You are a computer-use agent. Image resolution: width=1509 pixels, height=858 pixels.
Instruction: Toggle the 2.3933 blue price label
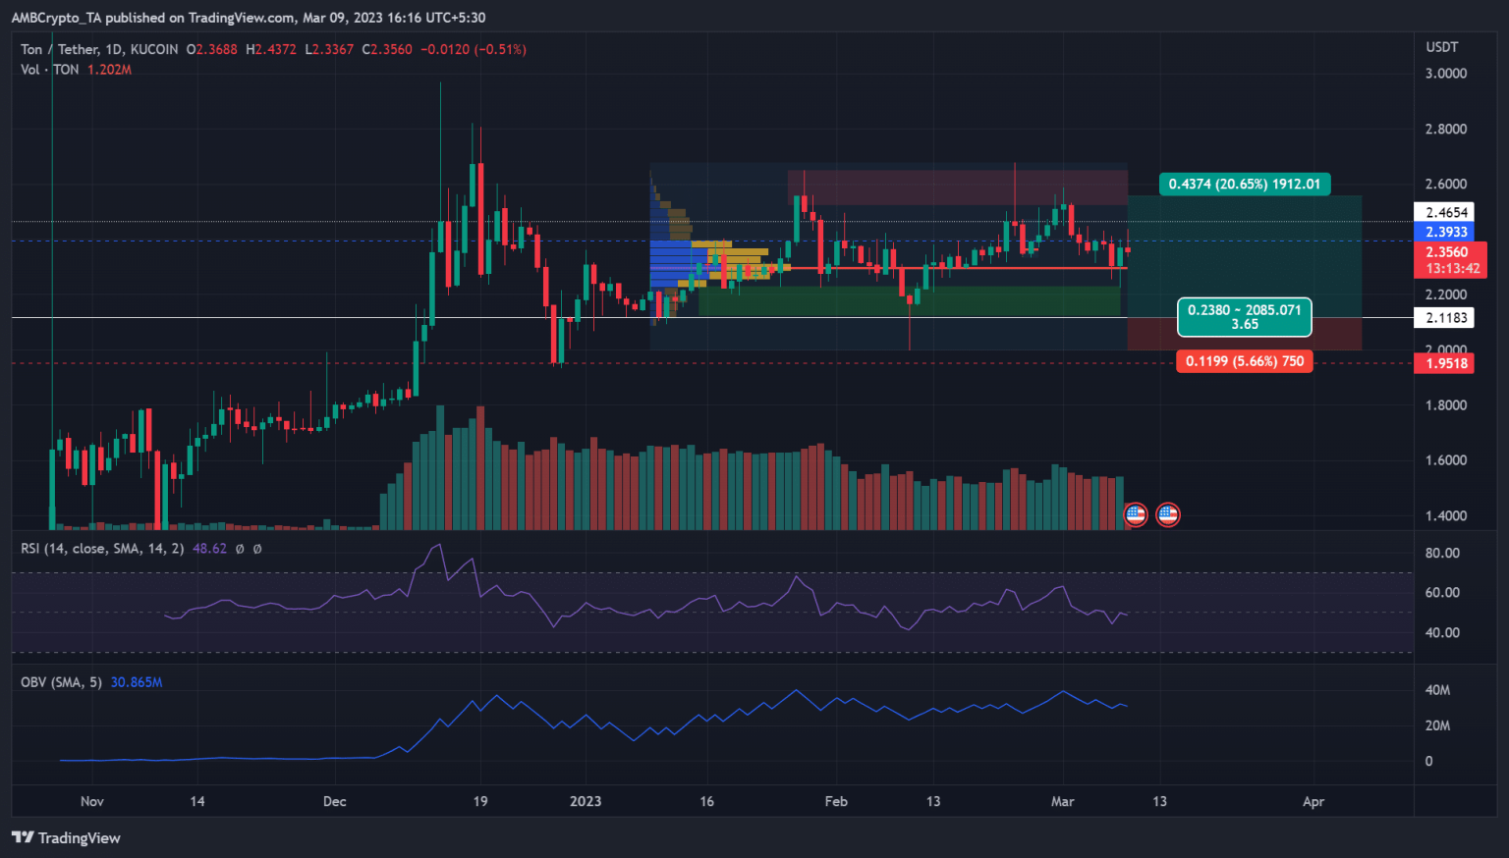(1446, 232)
